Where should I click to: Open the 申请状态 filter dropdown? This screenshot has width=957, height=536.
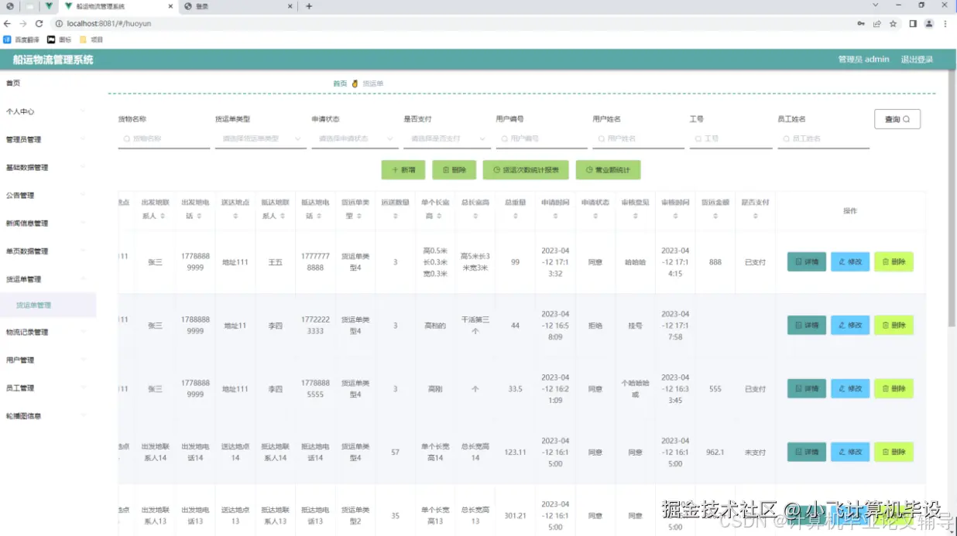(x=355, y=138)
